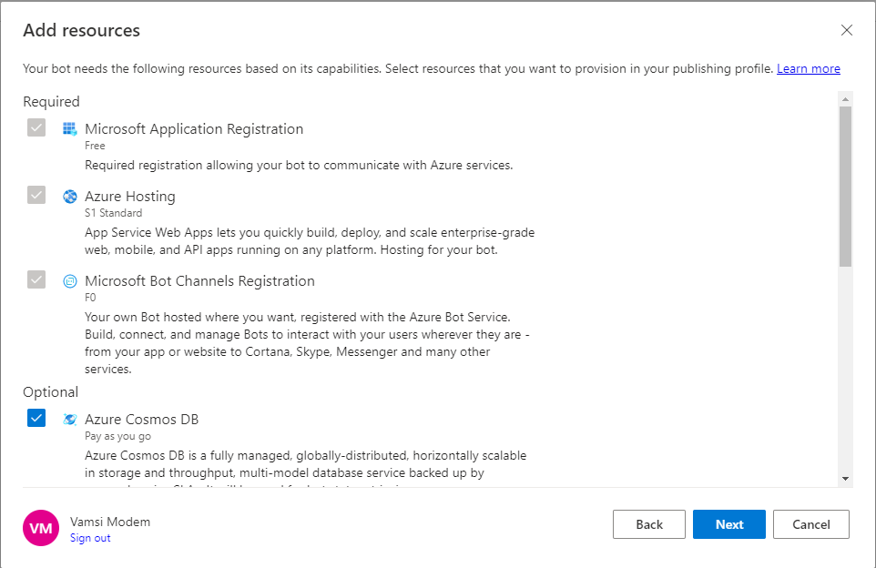Click the S1 Standard pricing text
876x568 pixels.
pos(114,213)
